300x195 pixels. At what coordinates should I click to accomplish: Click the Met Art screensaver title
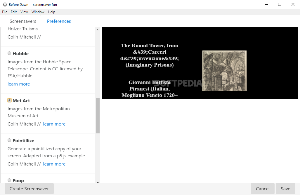pyautogui.click(x=21, y=100)
